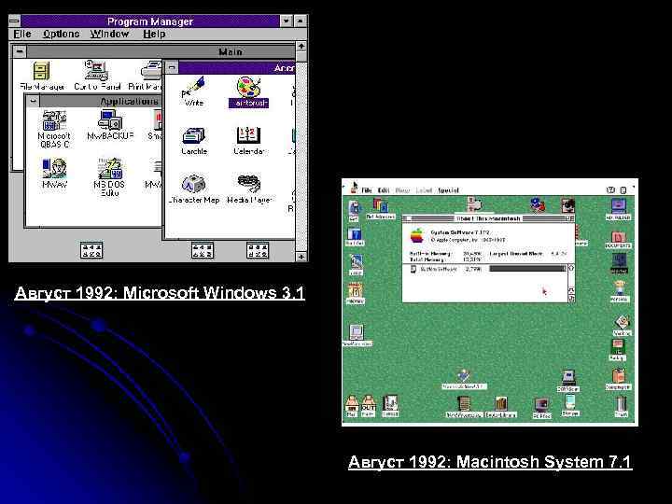This screenshot has height=504, width=672.
Task: Open the Main group window control menu
Action: [x=20, y=52]
